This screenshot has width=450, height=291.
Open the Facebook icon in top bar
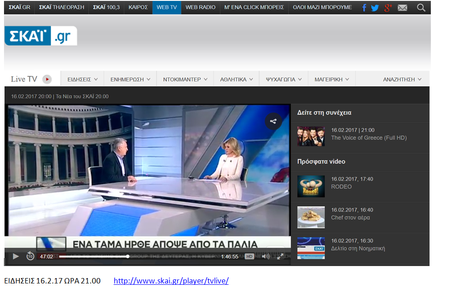coord(364,8)
